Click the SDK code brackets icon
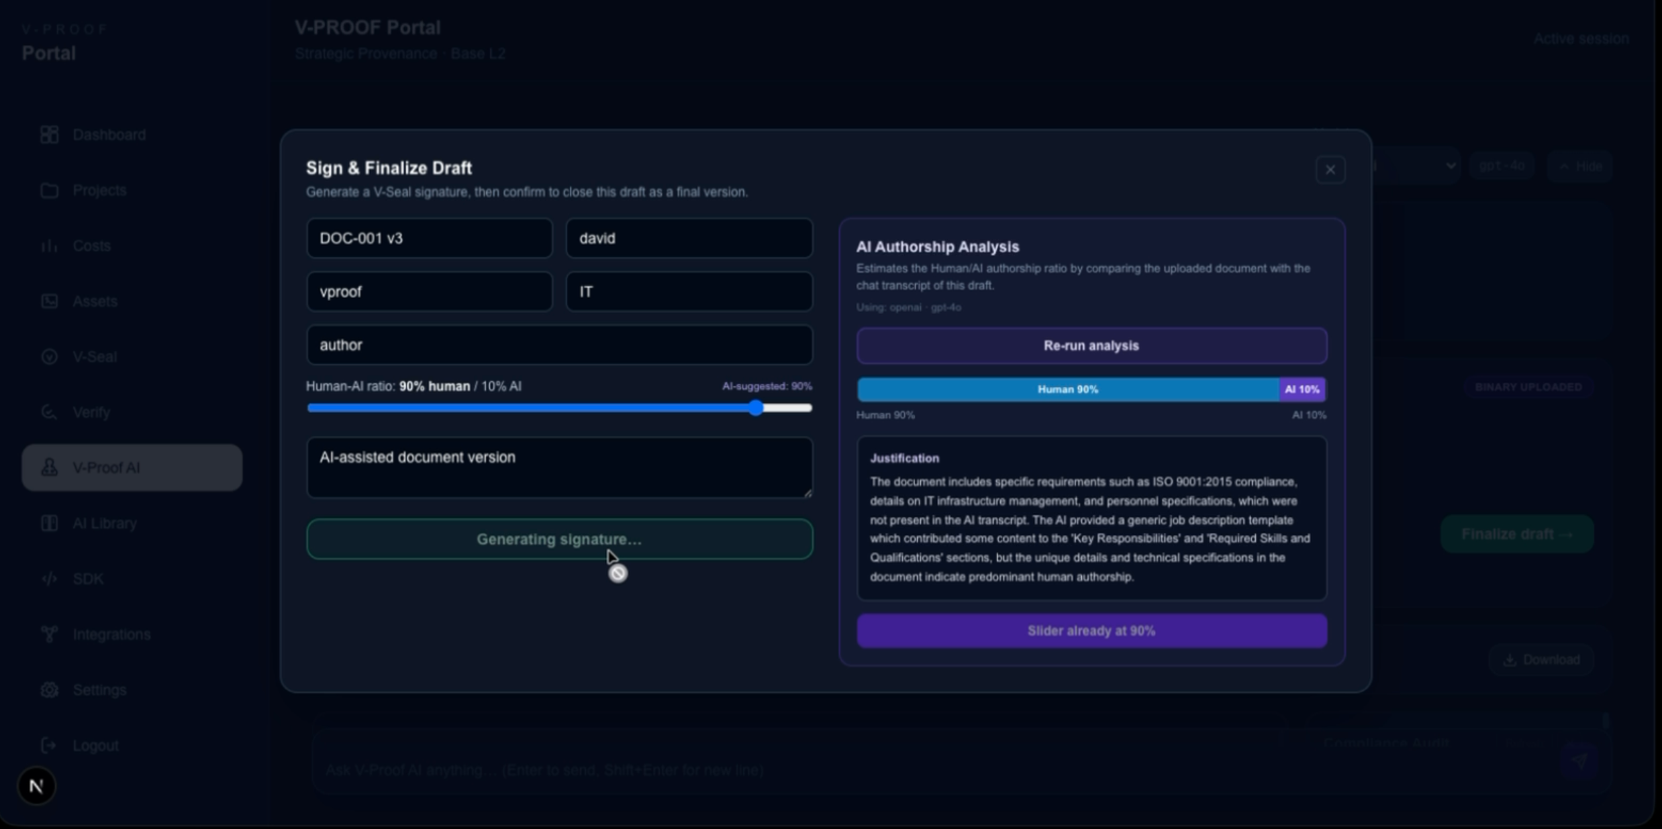This screenshot has height=829, width=1662. 49,579
